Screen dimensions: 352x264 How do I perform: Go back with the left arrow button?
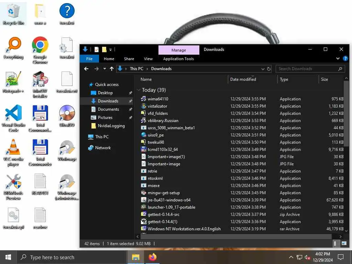tap(86, 69)
